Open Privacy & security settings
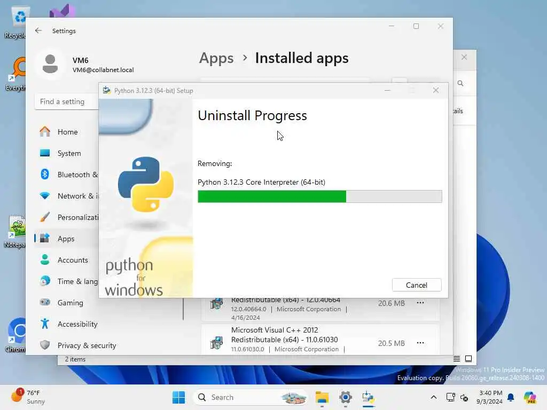The width and height of the screenshot is (547, 410). pyautogui.click(x=87, y=345)
